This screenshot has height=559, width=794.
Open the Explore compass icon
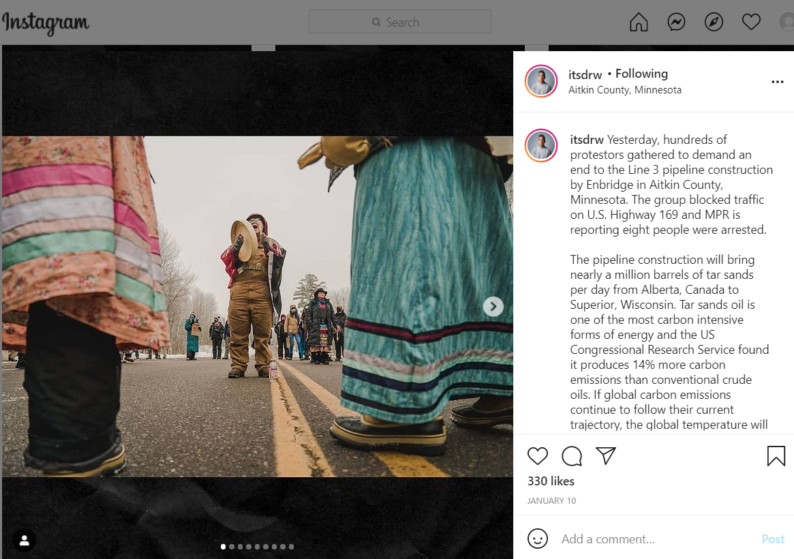[714, 22]
